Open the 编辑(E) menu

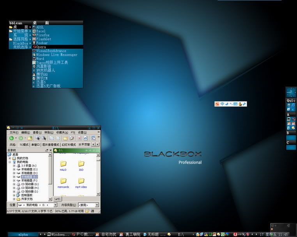point(26,132)
